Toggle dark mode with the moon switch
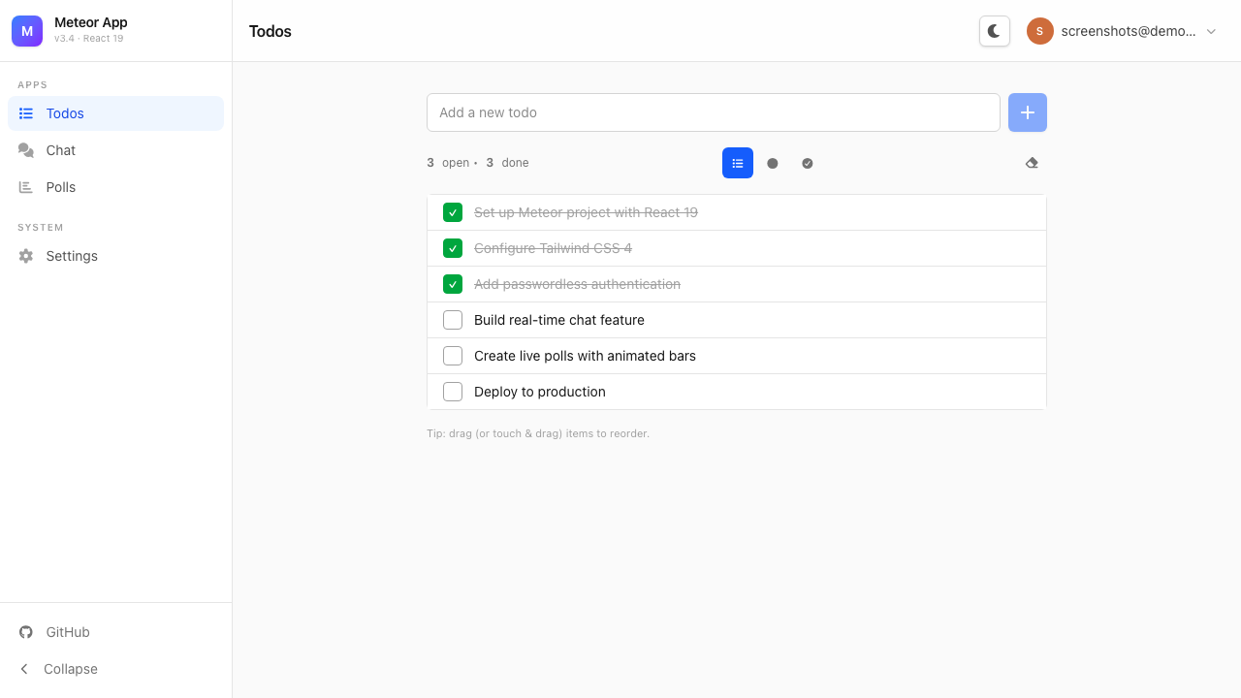 pos(994,31)
